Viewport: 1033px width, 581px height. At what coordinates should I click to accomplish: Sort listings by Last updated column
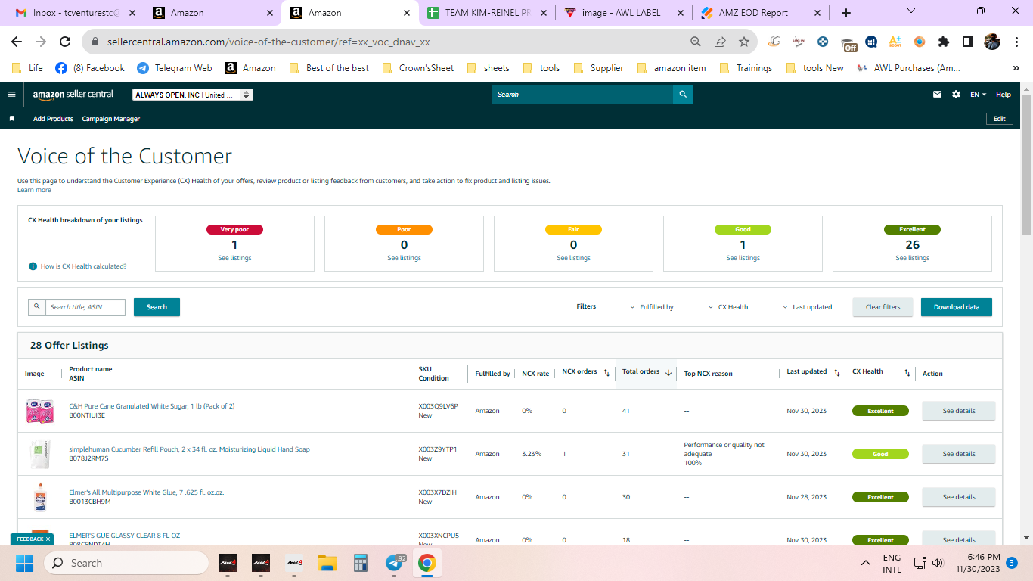[x=836, y=372]
